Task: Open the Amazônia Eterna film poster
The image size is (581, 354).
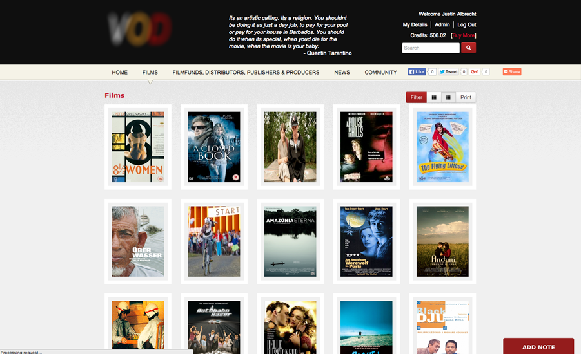Action: [x=290, y=241]
